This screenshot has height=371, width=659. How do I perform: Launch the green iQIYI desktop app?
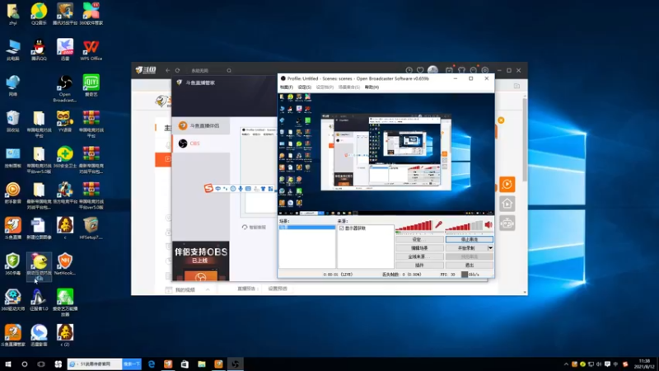91,85
